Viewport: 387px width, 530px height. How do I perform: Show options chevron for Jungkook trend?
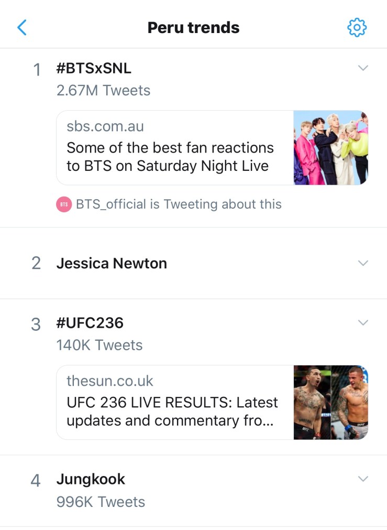coord(363,479)
